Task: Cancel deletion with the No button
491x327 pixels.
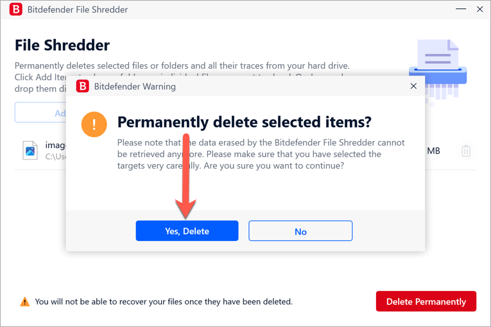Action: pyautogui.click(x=300, y=231)
